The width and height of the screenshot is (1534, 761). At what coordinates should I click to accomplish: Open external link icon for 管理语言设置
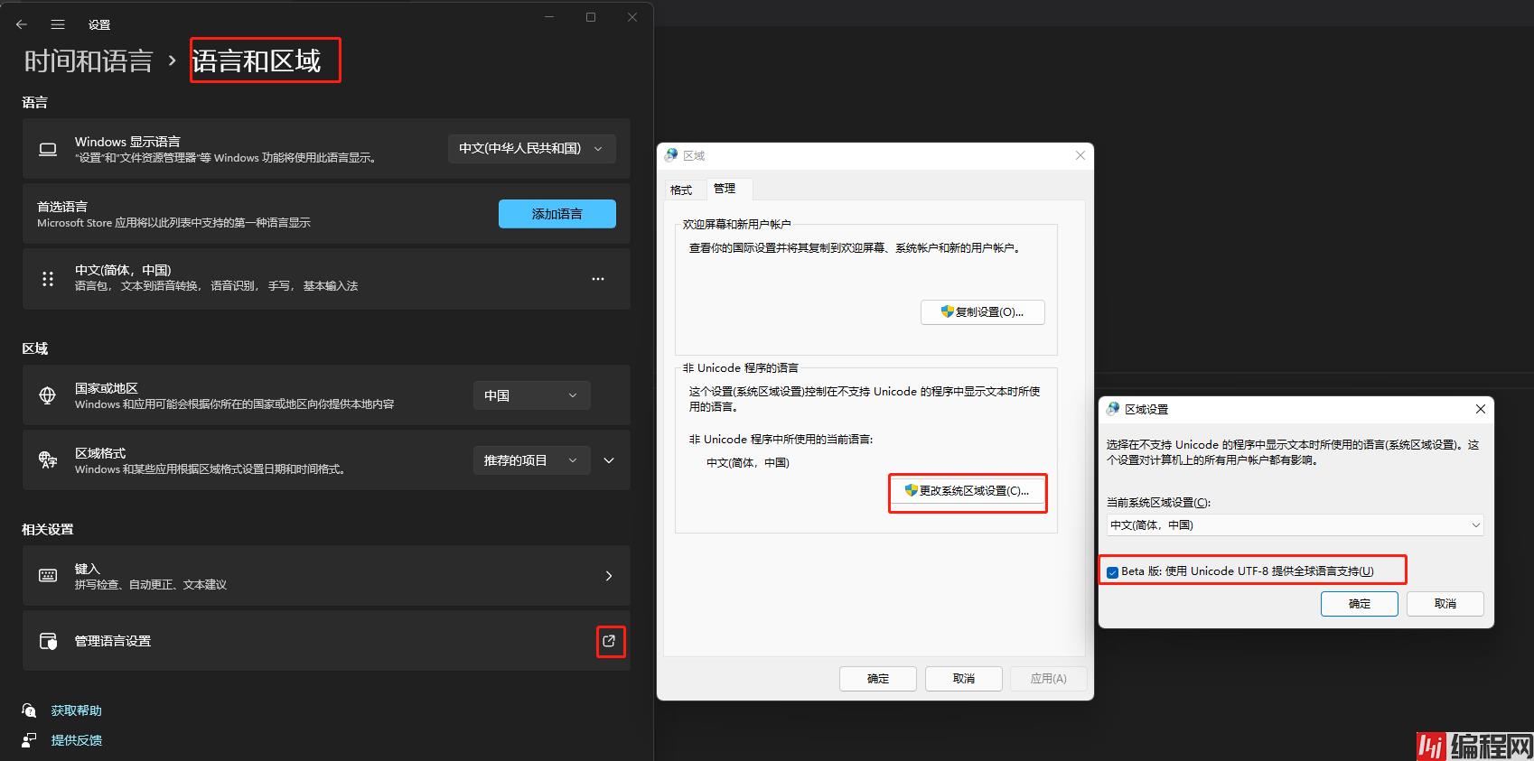(x=610, y=641)
